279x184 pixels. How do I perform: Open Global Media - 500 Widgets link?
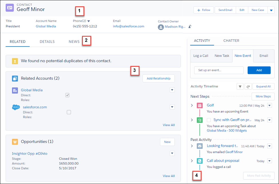[x=227, y=131]
